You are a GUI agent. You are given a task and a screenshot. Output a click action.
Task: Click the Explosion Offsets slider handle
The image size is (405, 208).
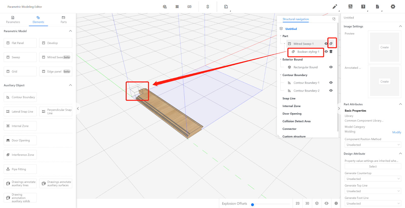click(x=252, y=205)
